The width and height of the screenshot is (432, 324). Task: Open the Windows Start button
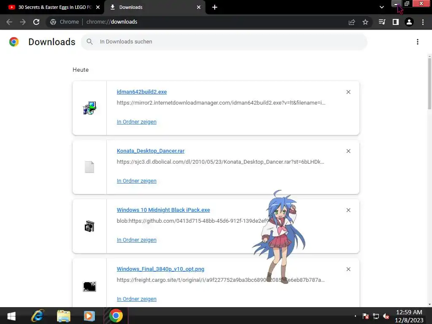pos(11,316)
